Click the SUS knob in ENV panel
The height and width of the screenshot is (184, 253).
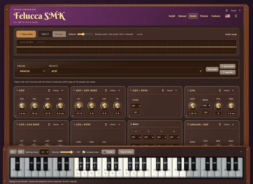pyautogui.click(x=47, y=106)
